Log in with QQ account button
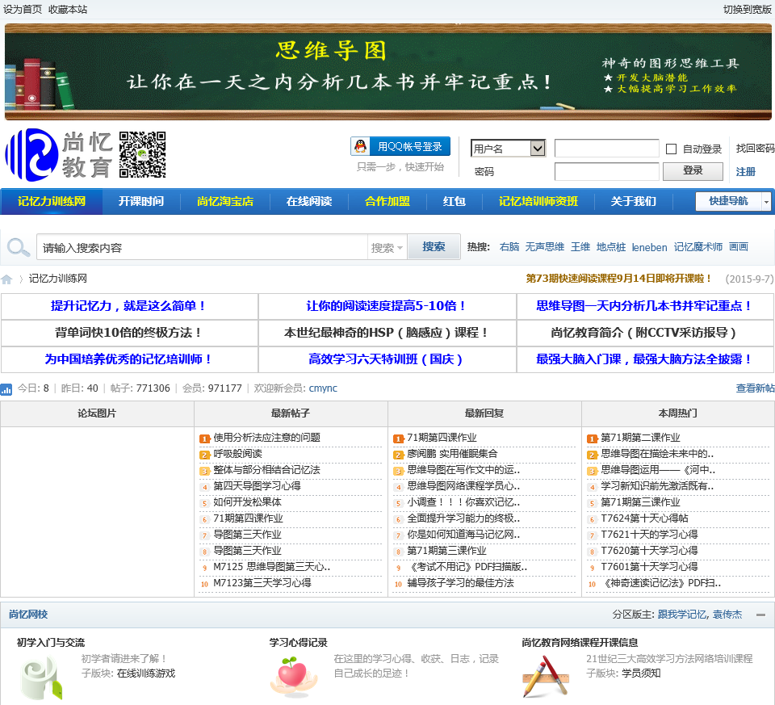Viewport: 775px width, 705px height. (x=400, y=146)
